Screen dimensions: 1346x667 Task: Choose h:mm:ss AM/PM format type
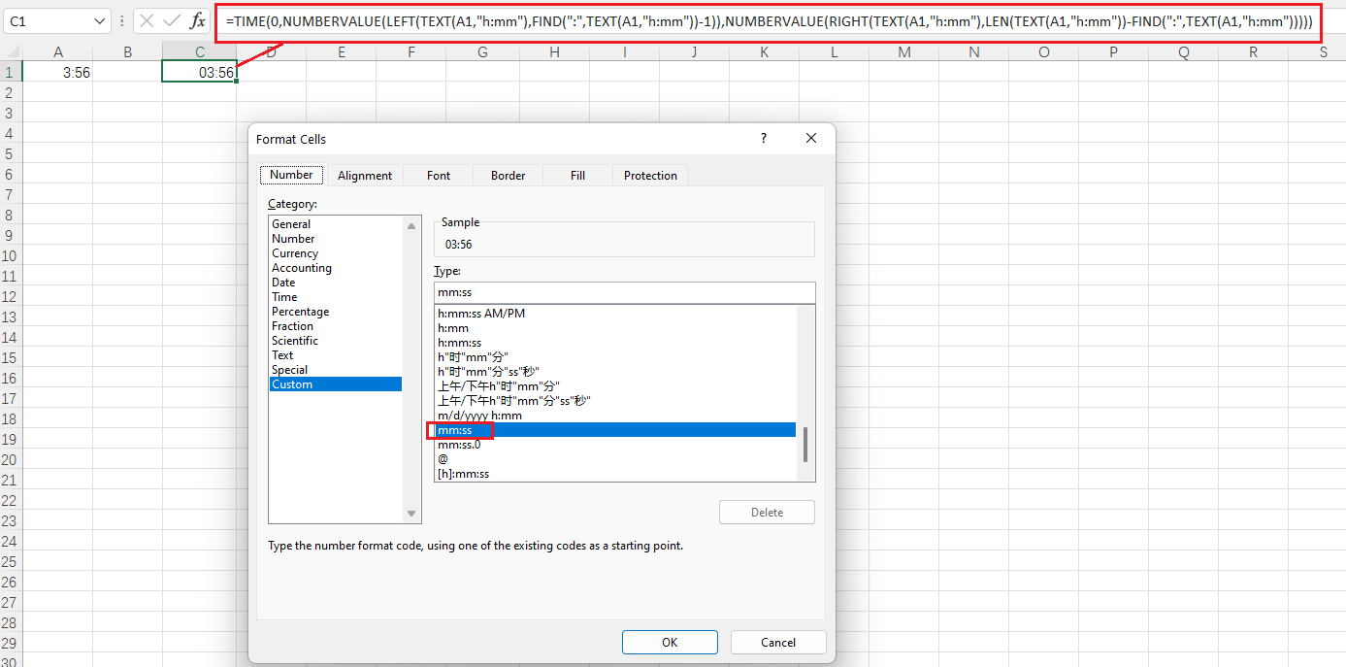point(615,314)
